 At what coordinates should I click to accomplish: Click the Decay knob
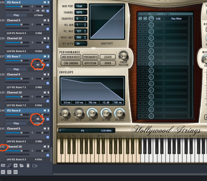(92, 113)
